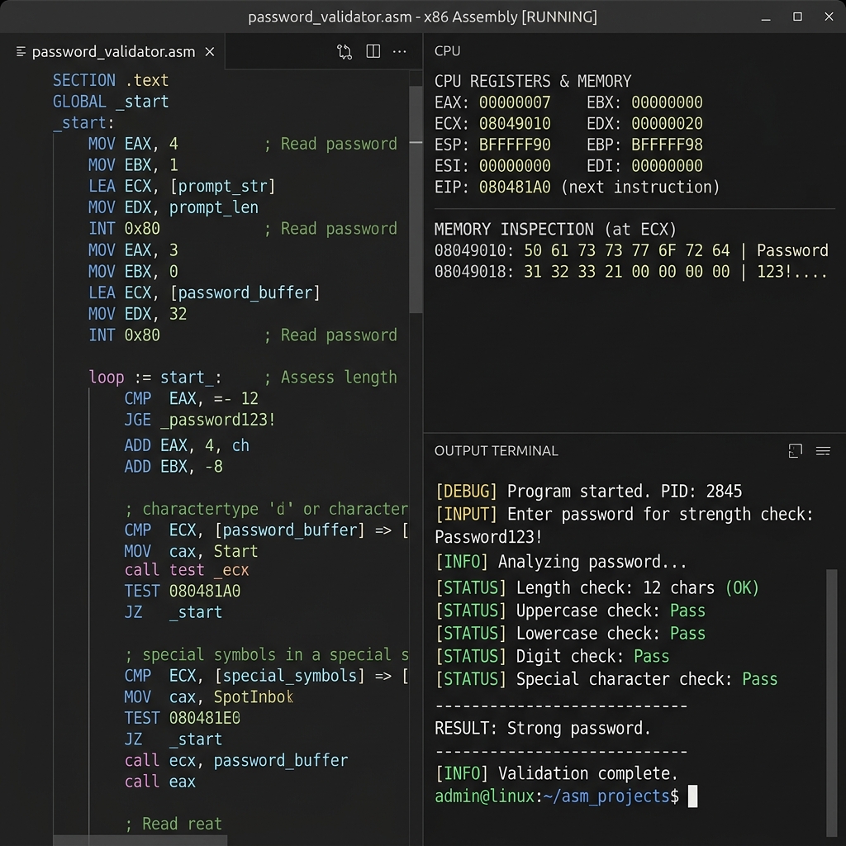Click the 'Password123!' input line in terminal

click(487, 537)
